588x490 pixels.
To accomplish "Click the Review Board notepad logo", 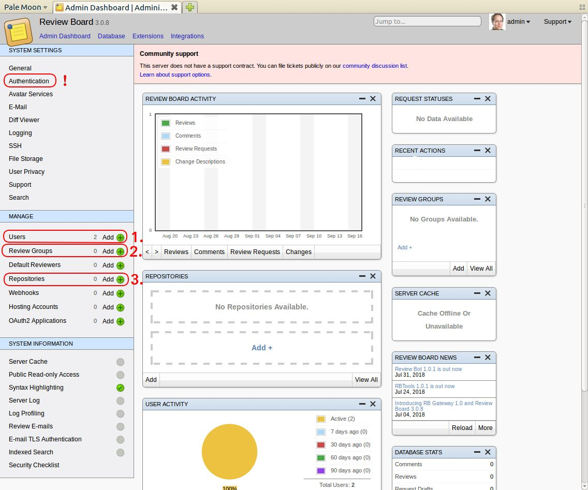I will click(18, 32).
